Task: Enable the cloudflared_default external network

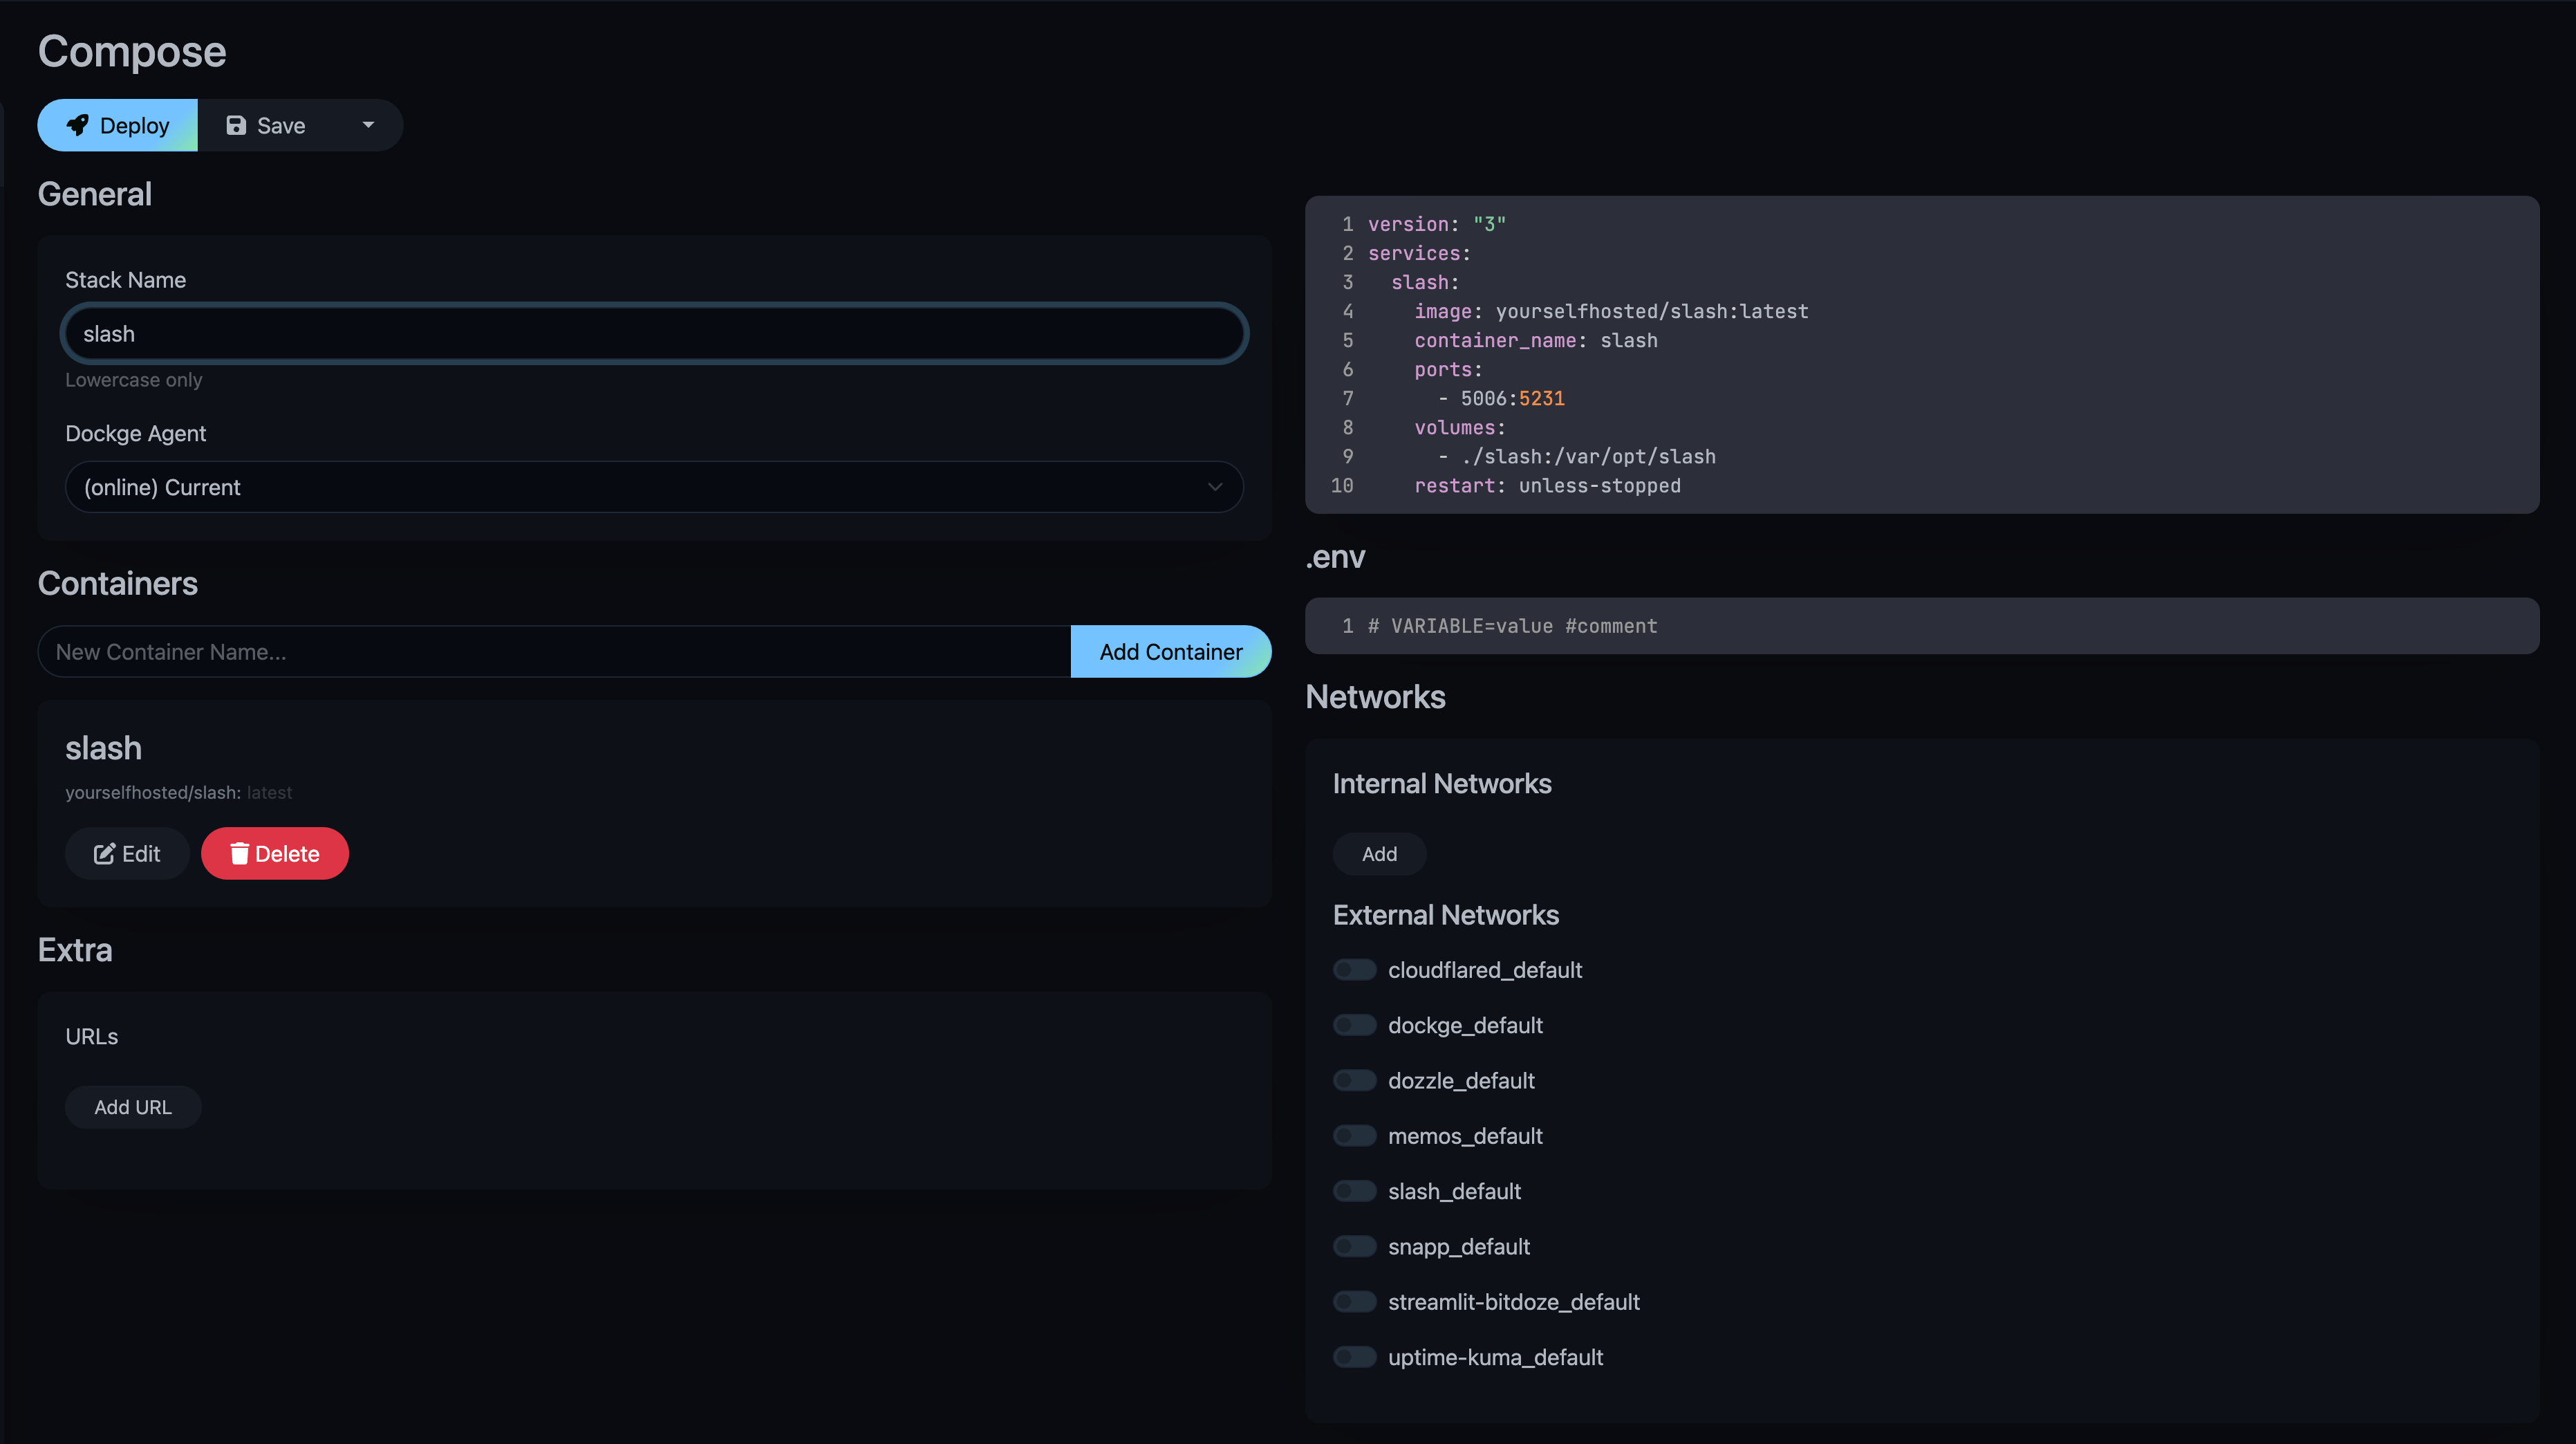Action: pos(1354,970)
